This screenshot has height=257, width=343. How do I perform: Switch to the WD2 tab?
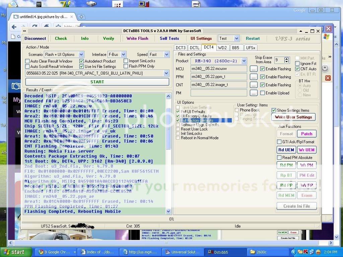[222, 48]
